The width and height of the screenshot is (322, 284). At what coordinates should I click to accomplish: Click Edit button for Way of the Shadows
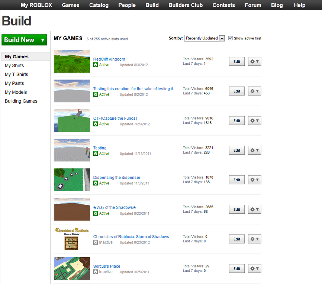(x=237, y=209)
